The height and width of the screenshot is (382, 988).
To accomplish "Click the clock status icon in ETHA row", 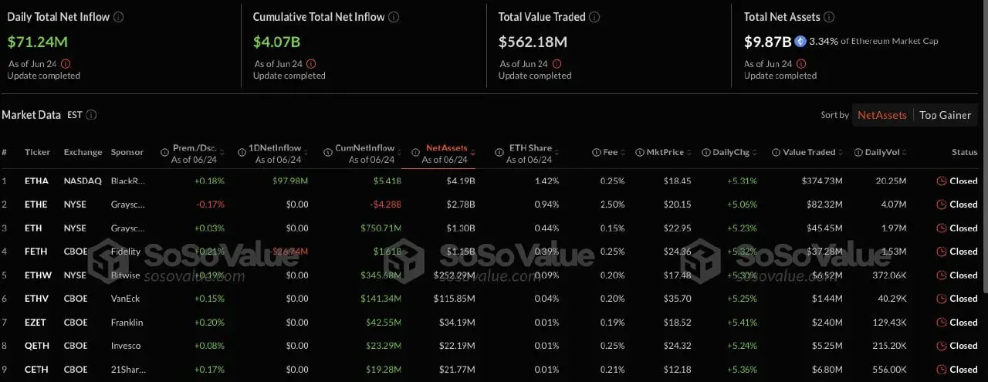I will (941, 181).
